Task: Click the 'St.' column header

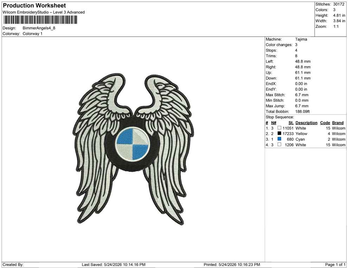Action: (291, 123)
